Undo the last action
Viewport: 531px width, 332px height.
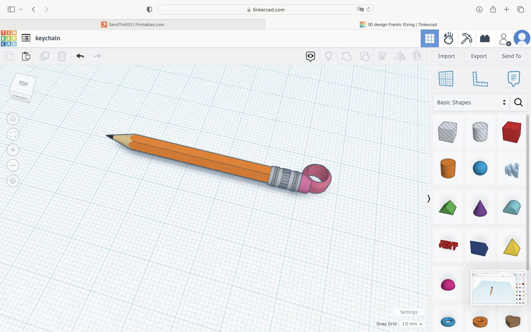click(80, 56)
